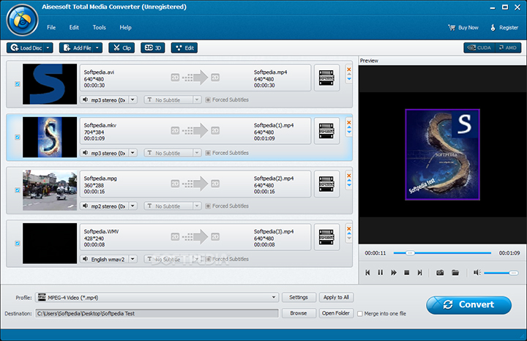
Task: Open subtitle dropdown for Softpedia.mkv
Action: point(196,153)
